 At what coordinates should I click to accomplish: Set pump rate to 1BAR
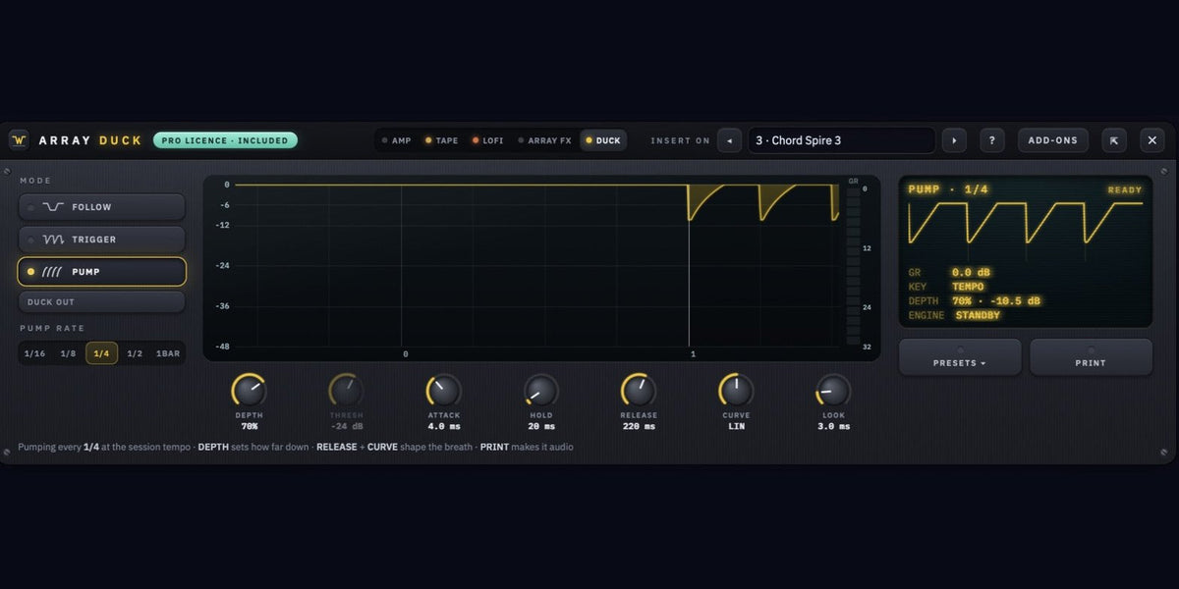click(x=168, y=353)
